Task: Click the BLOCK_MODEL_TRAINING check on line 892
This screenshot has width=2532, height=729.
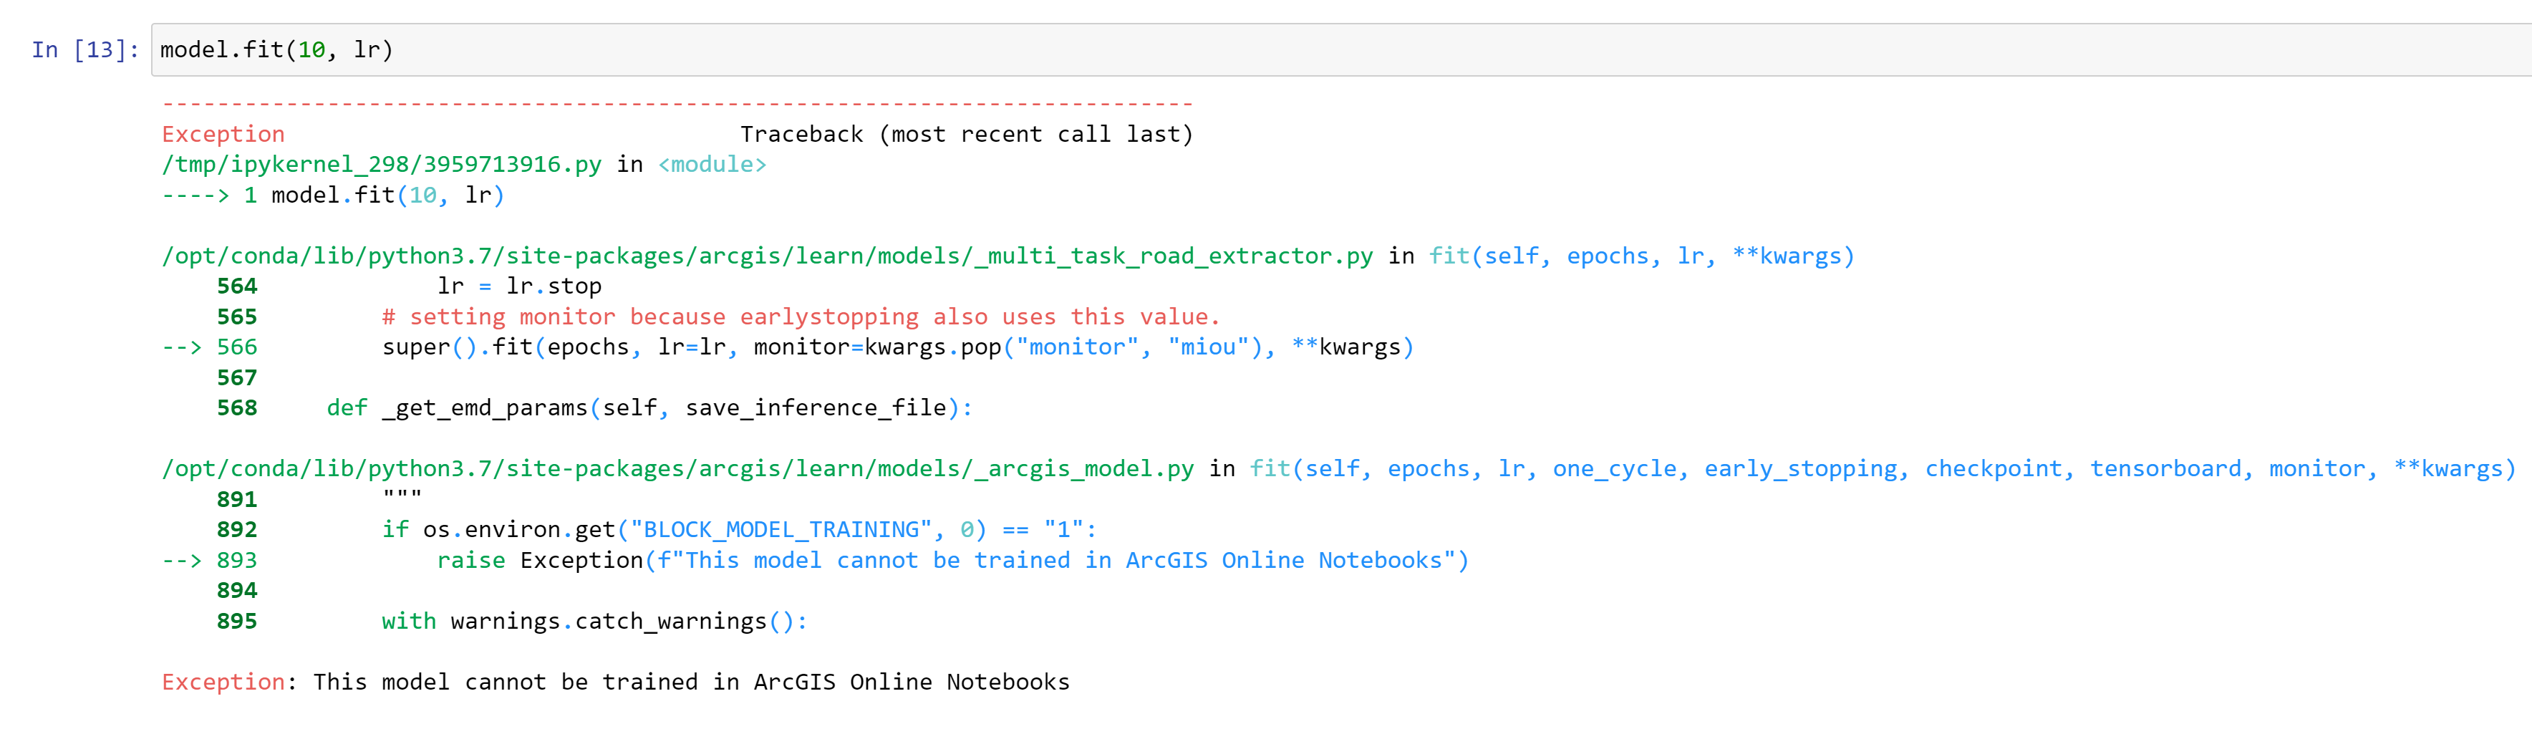Action: 738,529
